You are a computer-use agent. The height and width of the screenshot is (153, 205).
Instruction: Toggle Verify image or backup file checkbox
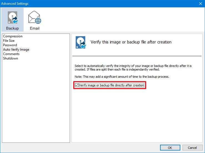pyautogui.click(x=77, y=85)
